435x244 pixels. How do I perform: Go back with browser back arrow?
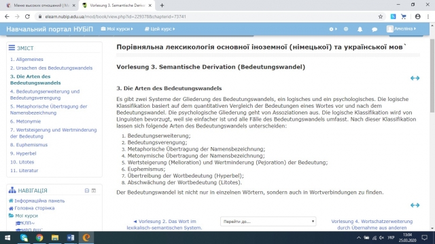click(x=7, y=16)
